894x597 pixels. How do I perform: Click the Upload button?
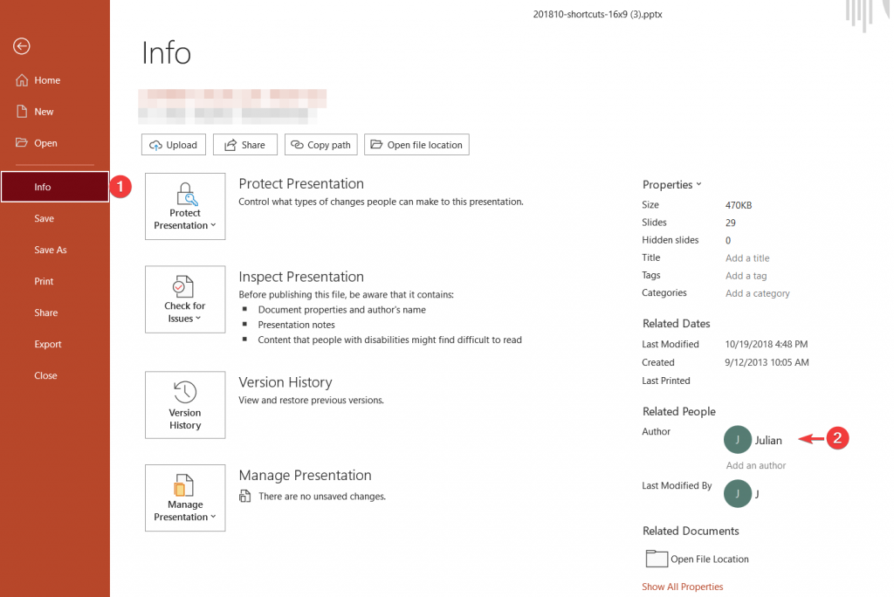174,145
